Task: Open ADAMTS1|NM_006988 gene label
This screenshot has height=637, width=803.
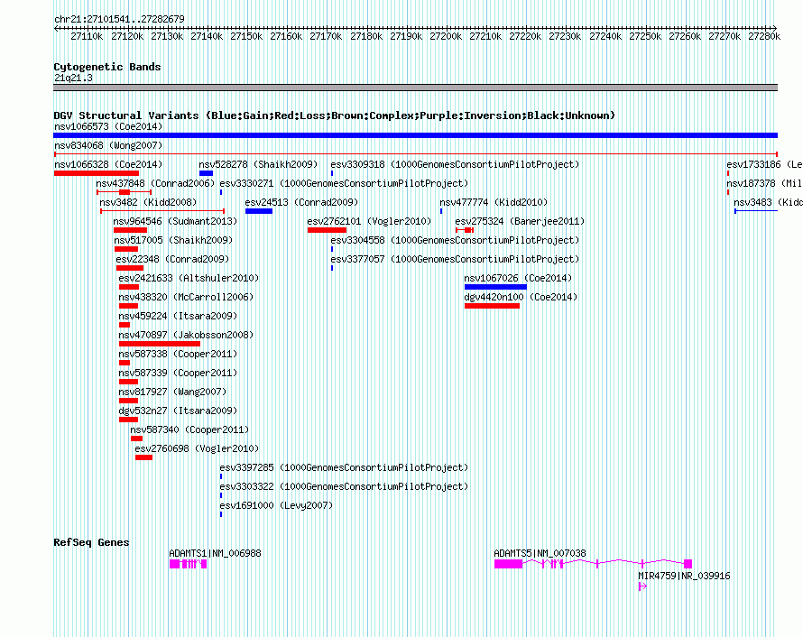Action: click(x=215, y=553)
